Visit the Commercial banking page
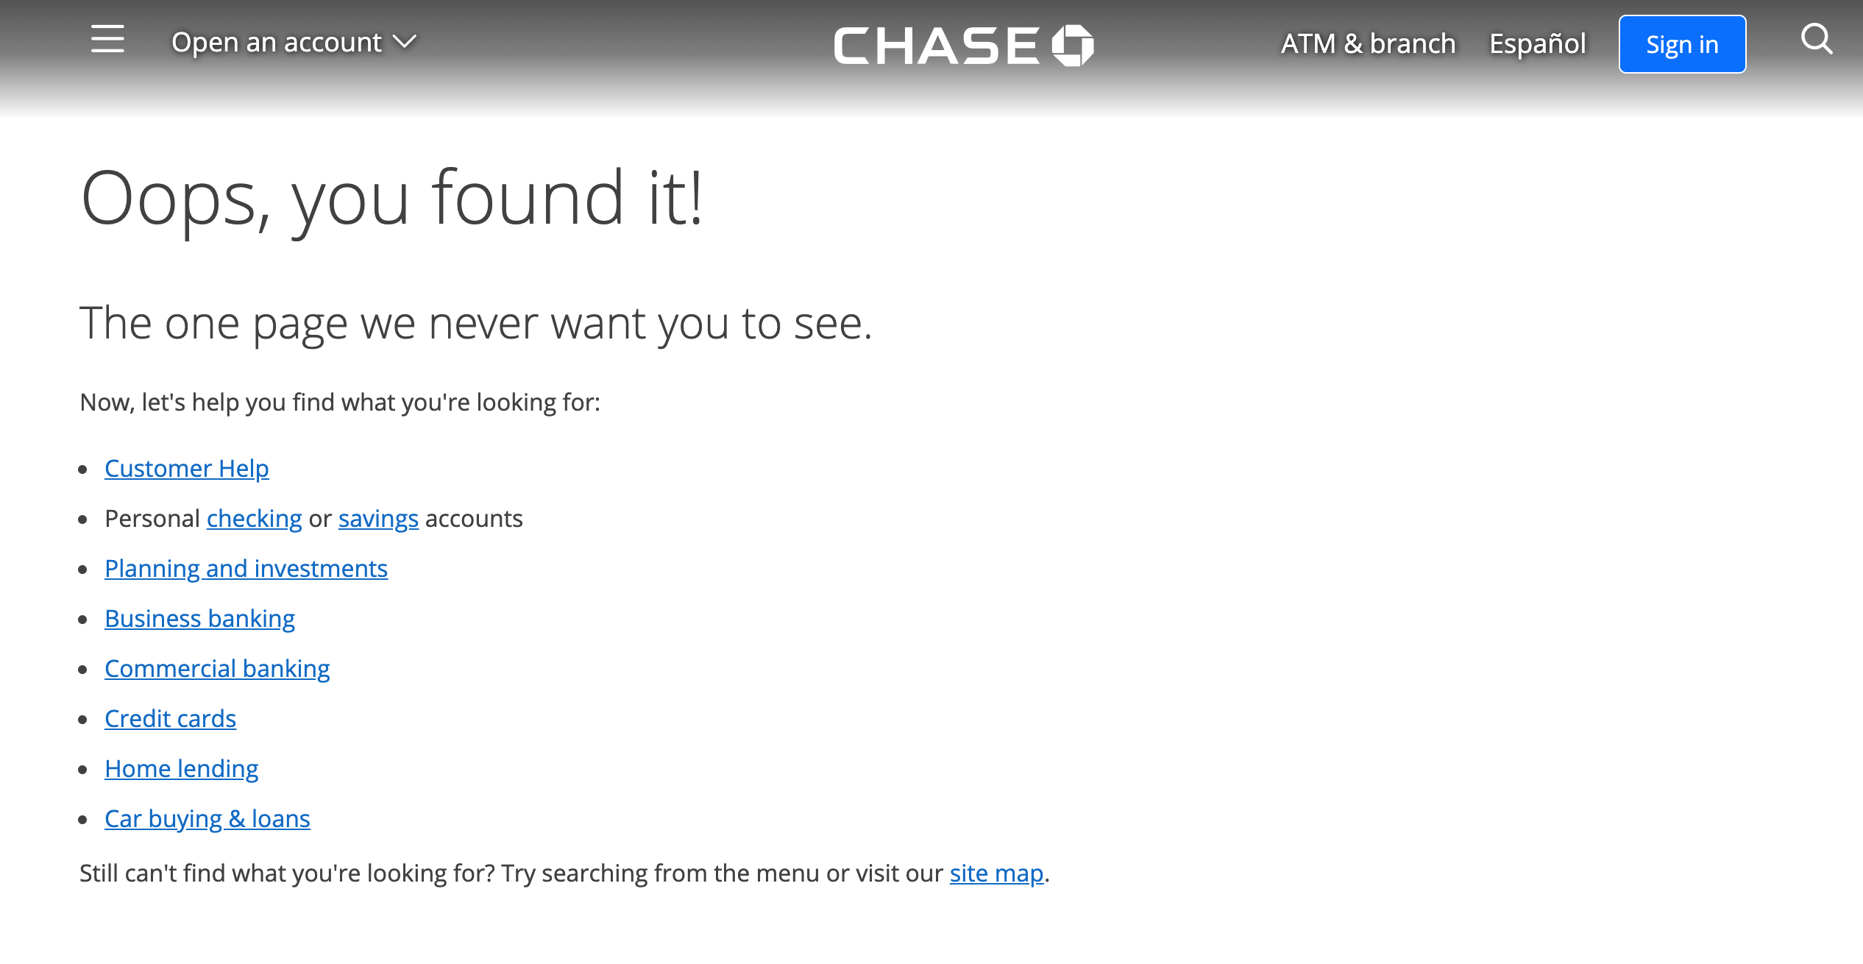This screenshot has width=1863, height=964. [x=217, y=669]
